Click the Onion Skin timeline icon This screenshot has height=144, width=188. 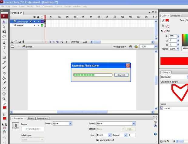[x=50, y=42]
